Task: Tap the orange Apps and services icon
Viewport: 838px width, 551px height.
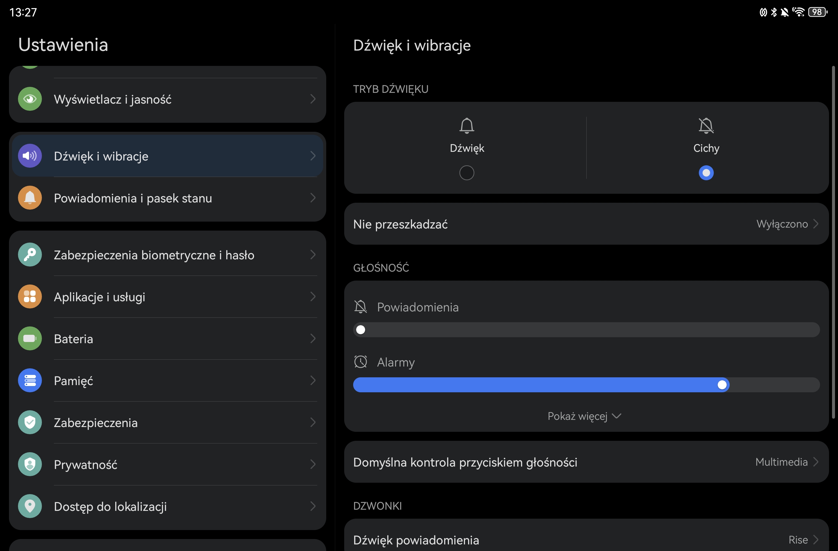Action: point(30,296)
